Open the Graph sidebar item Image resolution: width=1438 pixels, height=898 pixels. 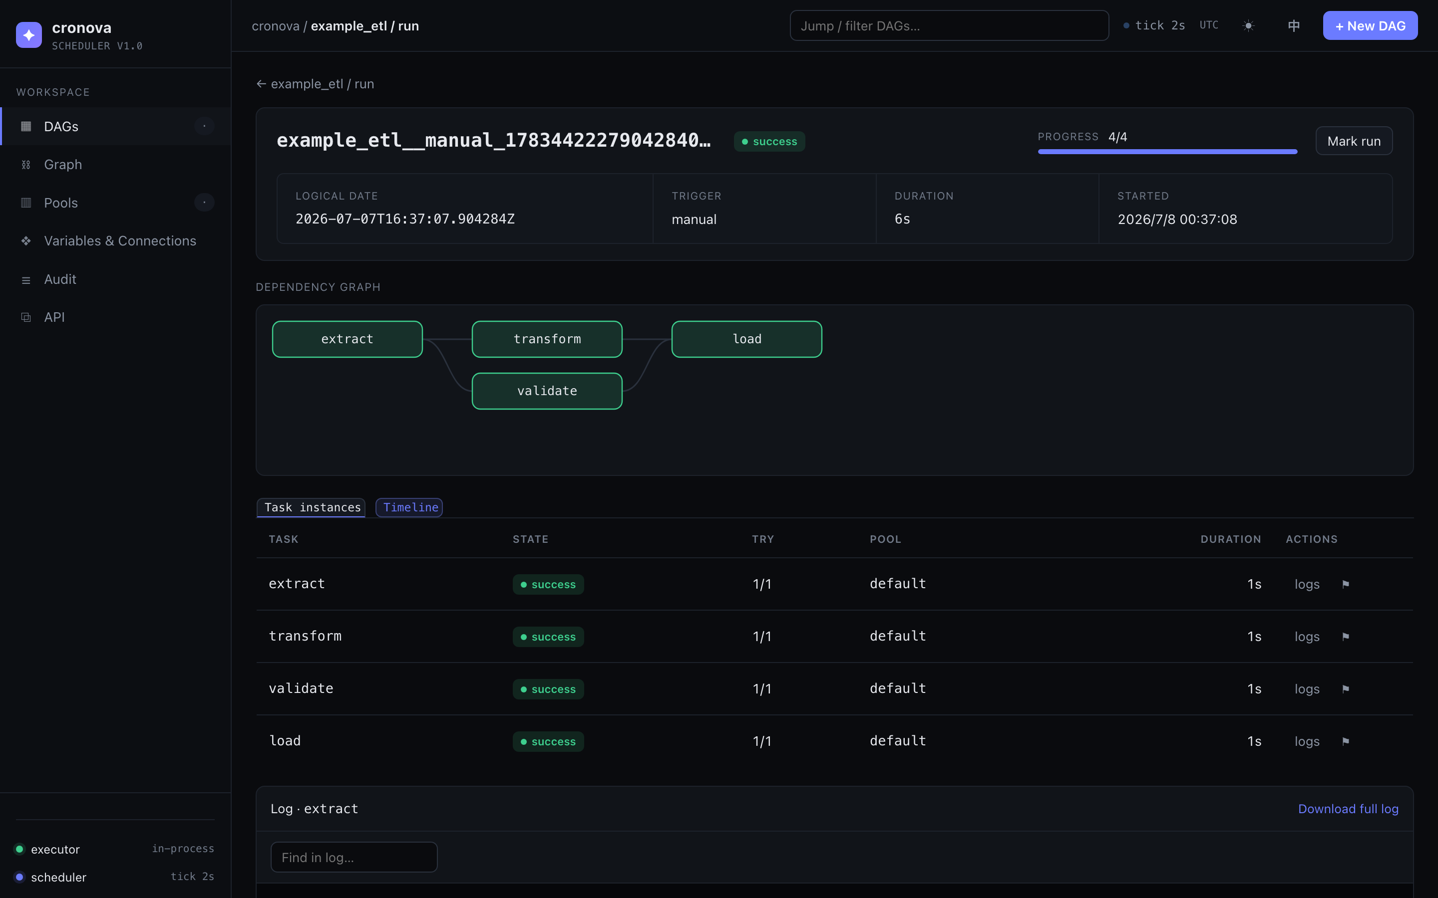point(116,165)
